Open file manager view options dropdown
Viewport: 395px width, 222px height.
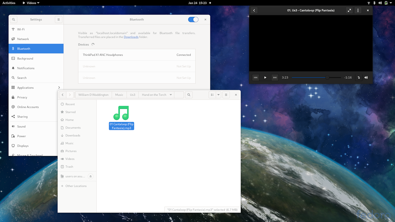click(218, 95)
